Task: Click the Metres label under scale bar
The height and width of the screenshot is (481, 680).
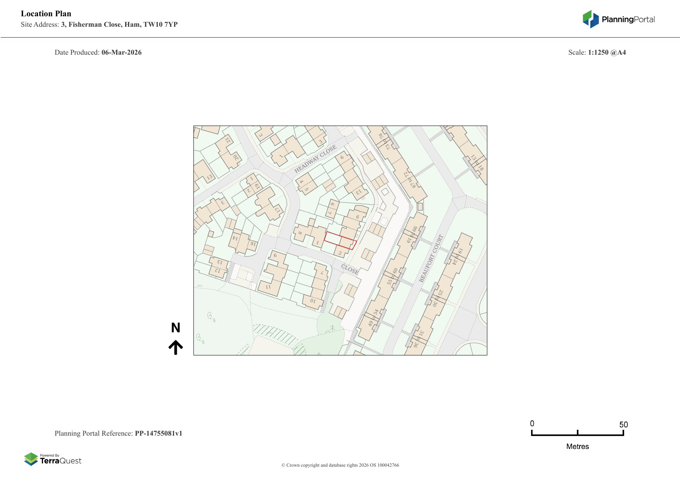Action: coord(577,447)
